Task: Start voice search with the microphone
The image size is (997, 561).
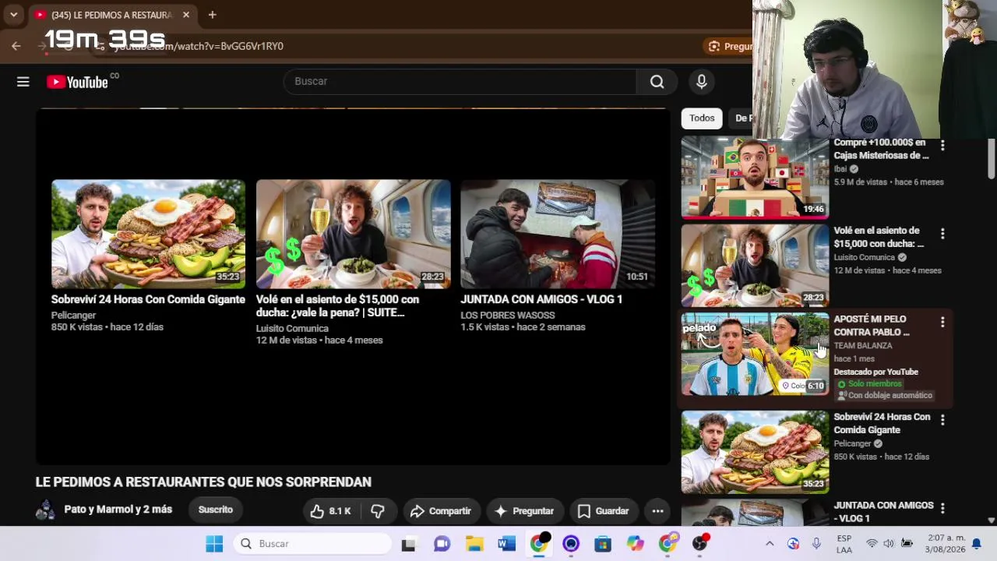Action: click(x=701, y=82)
